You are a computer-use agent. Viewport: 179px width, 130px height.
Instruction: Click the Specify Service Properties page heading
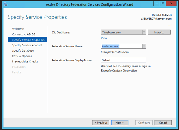(x=37, y=17)
